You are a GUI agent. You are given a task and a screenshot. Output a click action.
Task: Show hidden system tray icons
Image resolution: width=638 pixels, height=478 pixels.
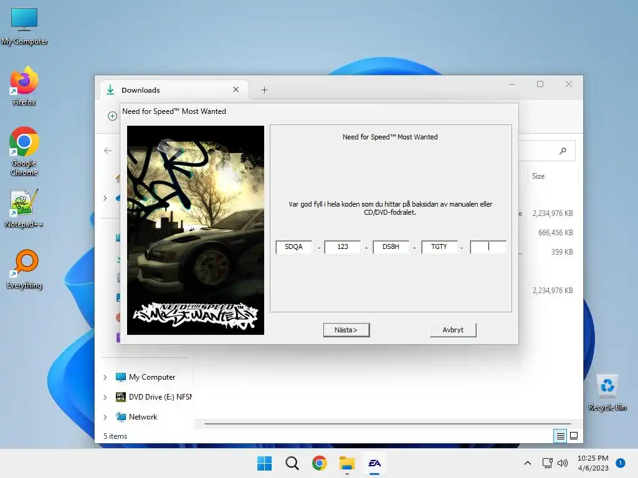point(527,463)
